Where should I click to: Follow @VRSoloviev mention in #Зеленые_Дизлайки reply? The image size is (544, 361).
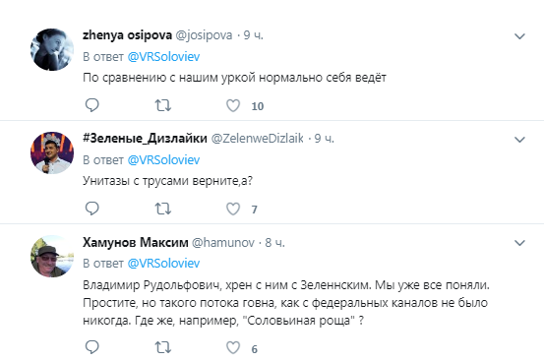(x=163, y=160)
